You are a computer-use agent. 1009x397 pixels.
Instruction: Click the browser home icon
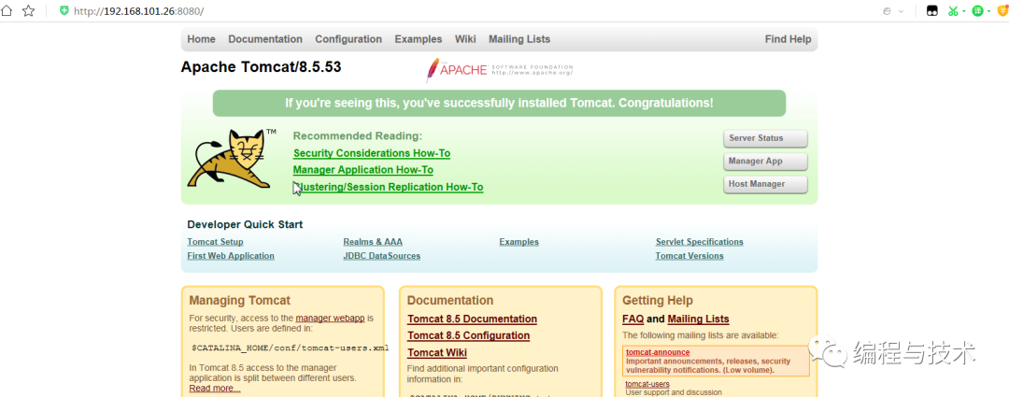[6, 11]
